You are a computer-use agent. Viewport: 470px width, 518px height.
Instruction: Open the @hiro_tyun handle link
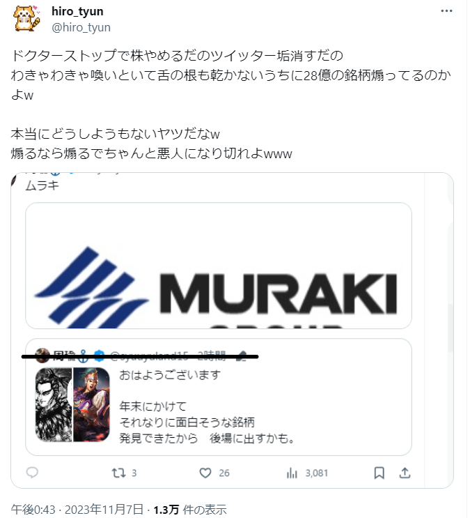tap(81, 27)
